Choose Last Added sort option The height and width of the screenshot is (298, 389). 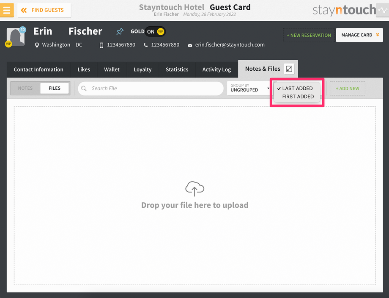click(297, 88)
